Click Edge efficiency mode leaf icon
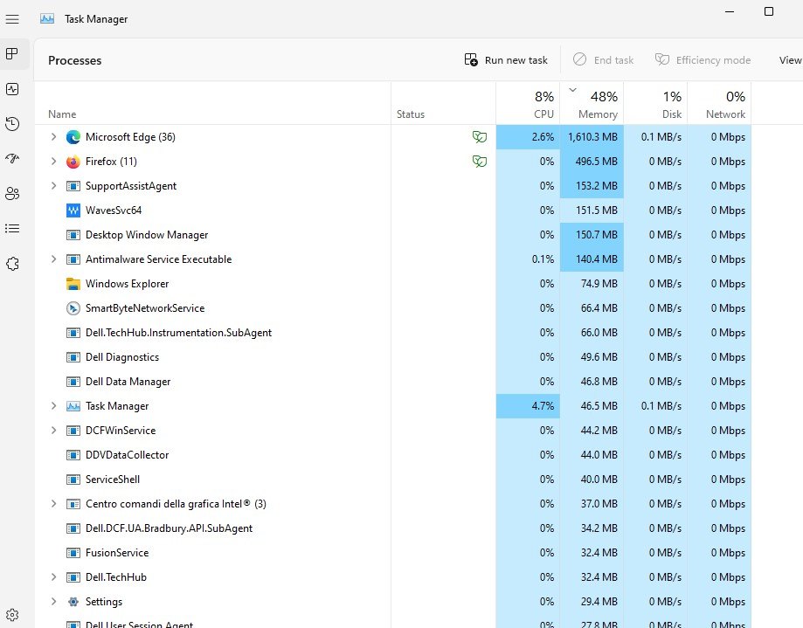 (x=480, y=137)
